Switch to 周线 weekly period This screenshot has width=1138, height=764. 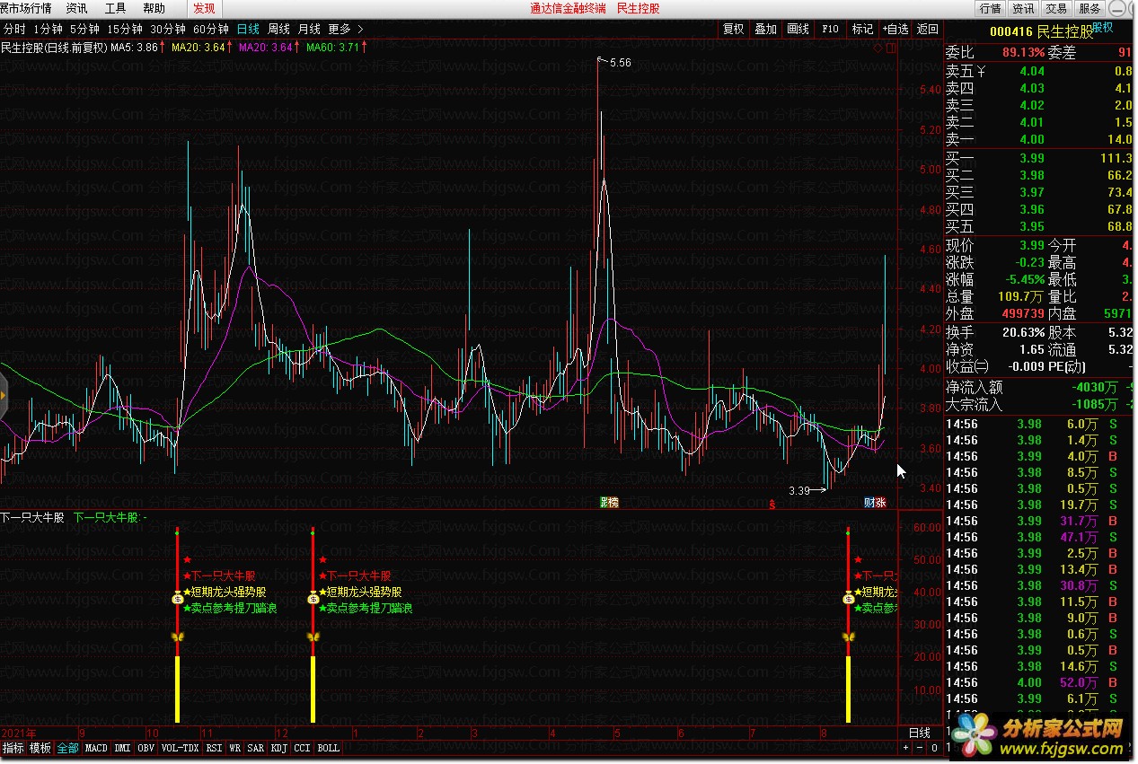pos(278,29)
